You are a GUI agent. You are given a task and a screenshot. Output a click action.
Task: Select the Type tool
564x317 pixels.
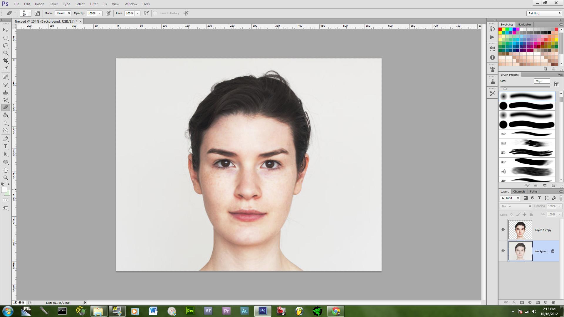(x=6, y=146)
